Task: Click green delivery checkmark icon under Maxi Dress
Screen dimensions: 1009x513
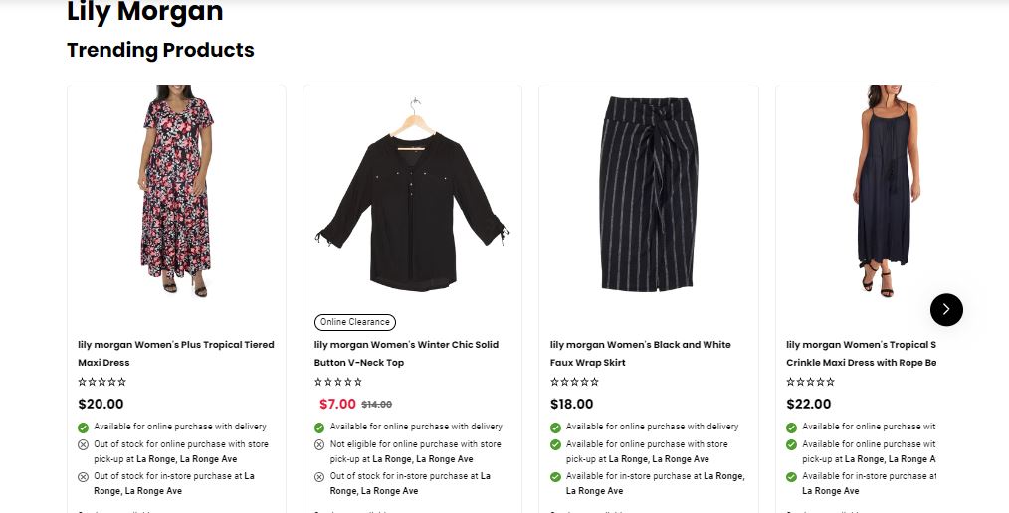Action: click(84, 427)
